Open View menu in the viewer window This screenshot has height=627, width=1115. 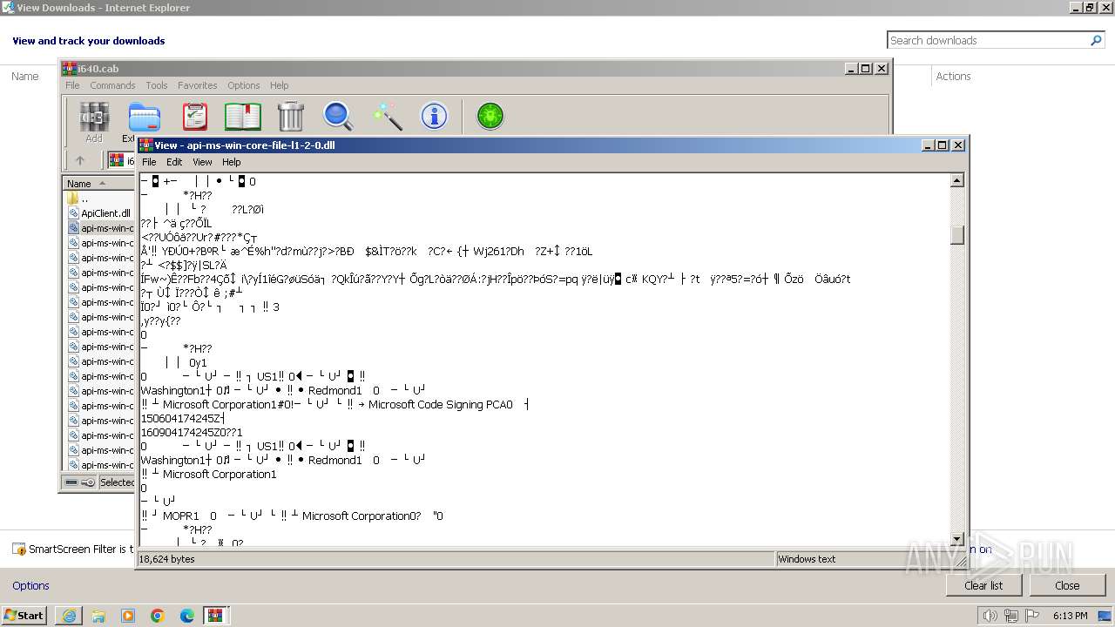coord(202,162)
